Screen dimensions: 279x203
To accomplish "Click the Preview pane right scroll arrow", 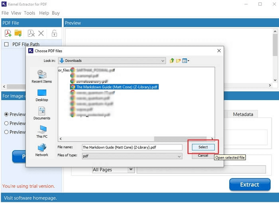I will [x=270, y=85].
